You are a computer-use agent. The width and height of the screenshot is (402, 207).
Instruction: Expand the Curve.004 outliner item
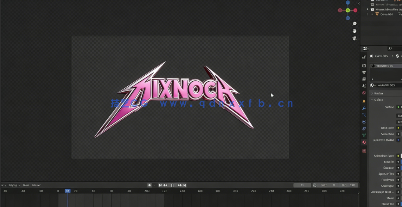372,14
